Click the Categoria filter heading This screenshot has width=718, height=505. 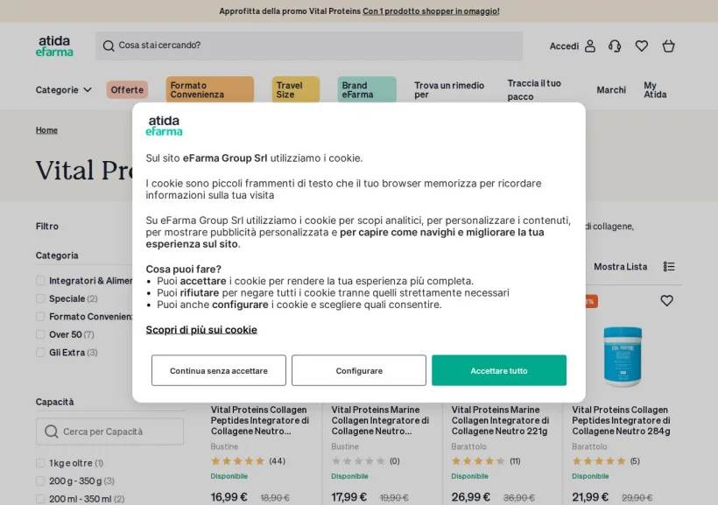[57, 255]
